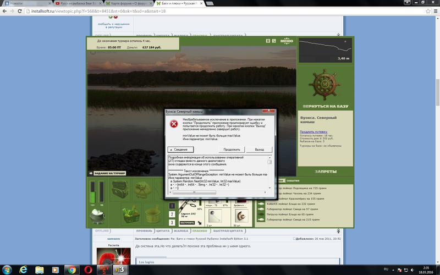Switch to the Карта форума tab
Image resolution: width=440 pixels, height=275 pixels.
tap(128, 3)
